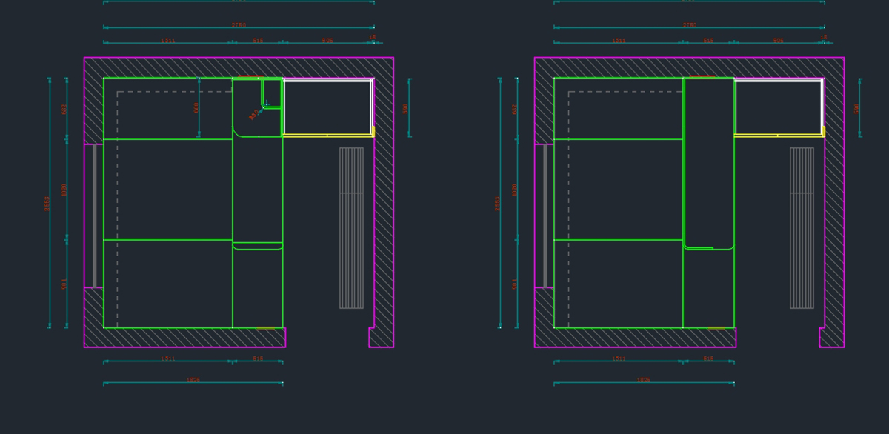
Task: Click the 600 dimension inside left plan
Action: tap(196, 107)
